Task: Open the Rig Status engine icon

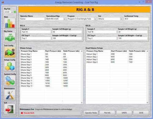Action: (10, 38)
